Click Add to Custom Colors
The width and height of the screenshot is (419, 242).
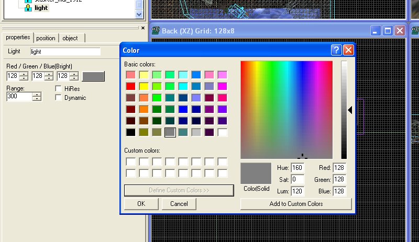point(296,204)
